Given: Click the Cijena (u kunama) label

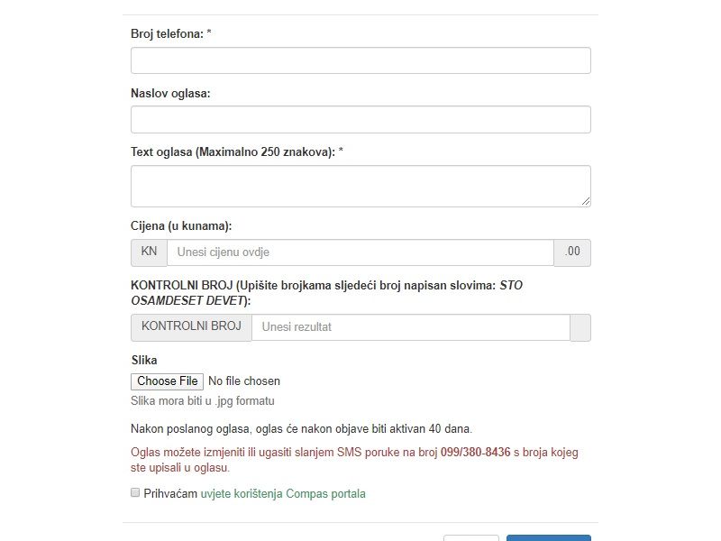Looking at the screenshot, I should (x=187, y=226).
